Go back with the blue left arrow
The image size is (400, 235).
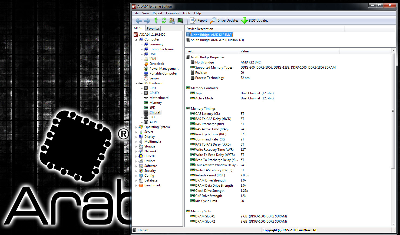[139, 21]
